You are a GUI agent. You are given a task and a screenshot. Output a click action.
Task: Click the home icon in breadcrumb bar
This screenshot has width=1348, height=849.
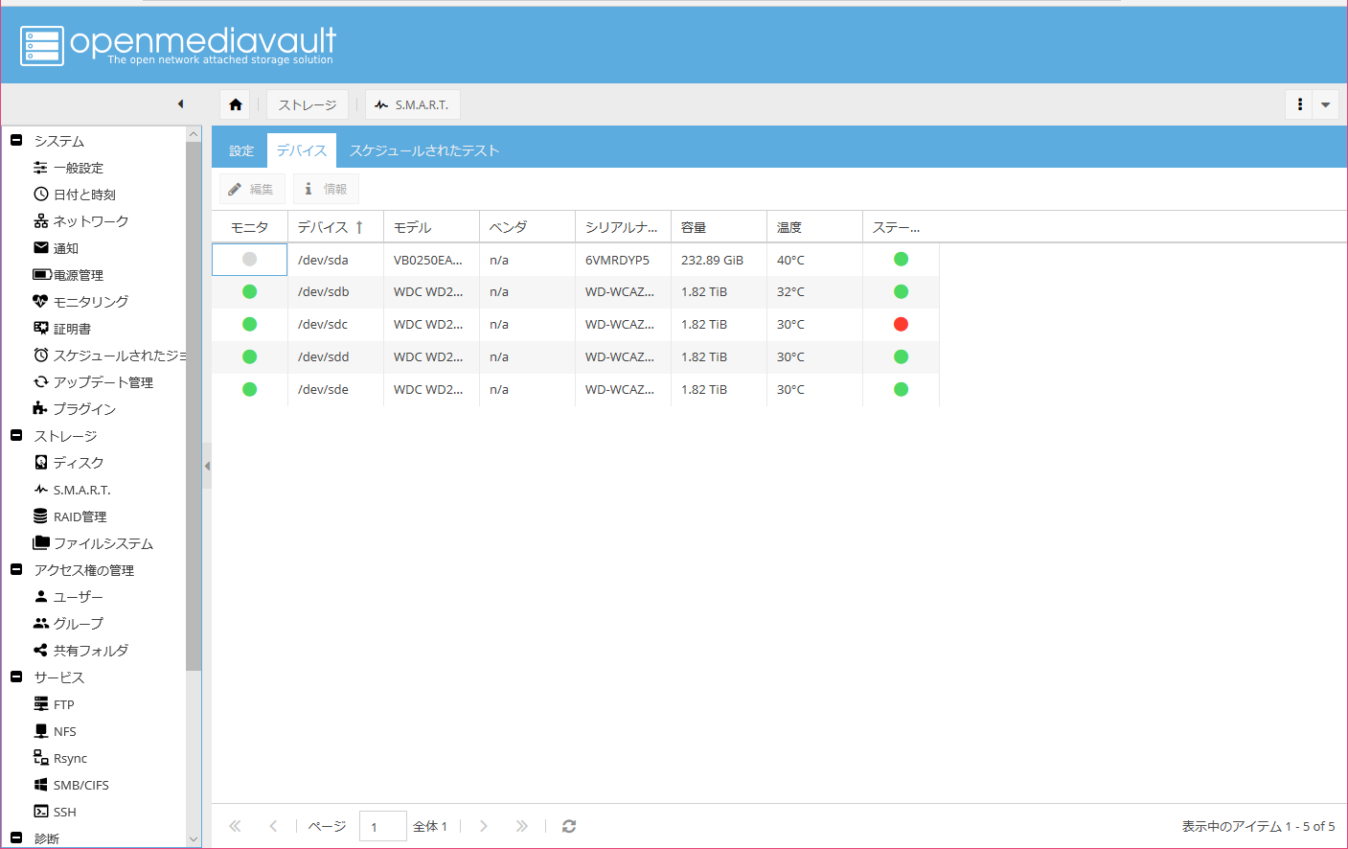(236, 104)
